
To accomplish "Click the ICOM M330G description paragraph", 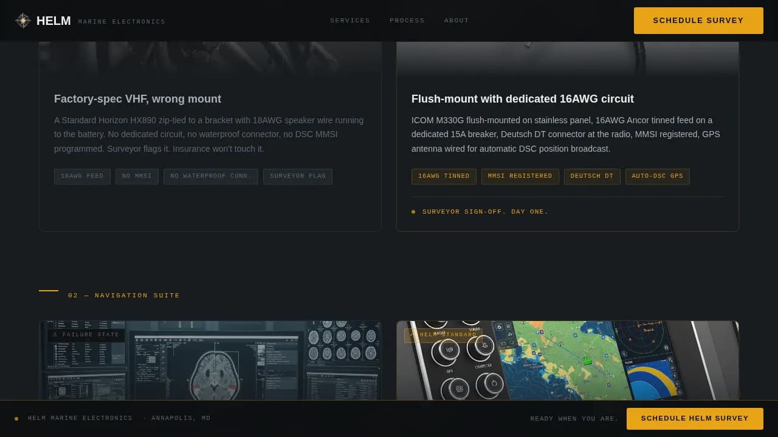I will tap(566, 134).
